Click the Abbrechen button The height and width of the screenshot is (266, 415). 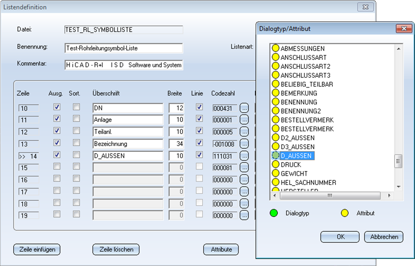click(x=384, y=237)
